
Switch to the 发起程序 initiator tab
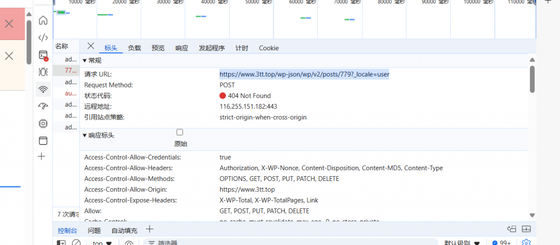click(x=212, y=48)
